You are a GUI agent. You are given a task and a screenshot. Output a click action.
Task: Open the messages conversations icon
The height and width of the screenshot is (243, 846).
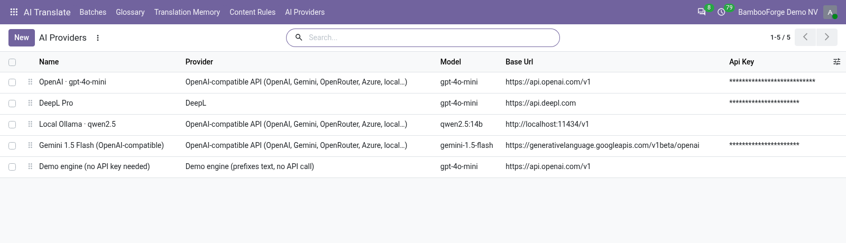click(702, 12)
